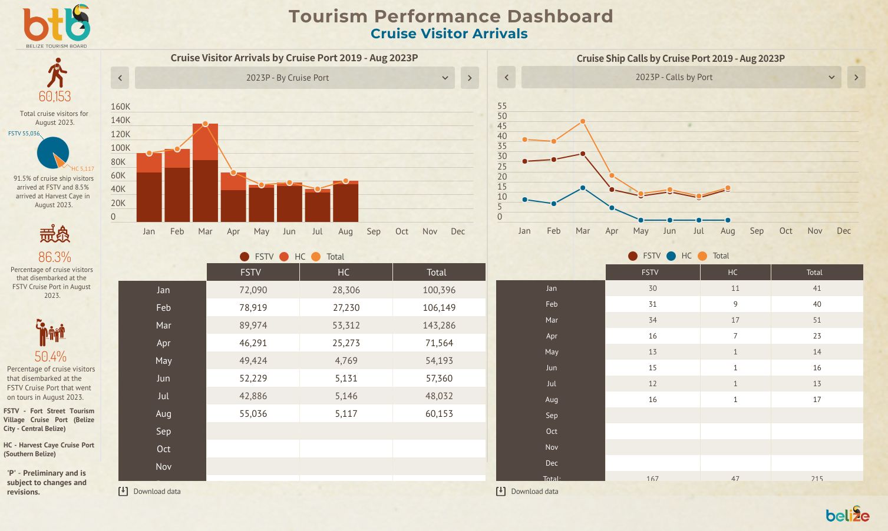Open the '2023P - By Cruise Port' dropdown
The image size is (888, 531).
(295, 78)
